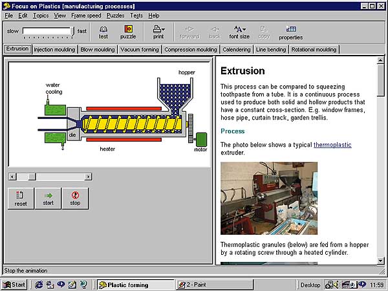
Task: Click the volume speaker tray icon
Action: (x=336, y=285)
